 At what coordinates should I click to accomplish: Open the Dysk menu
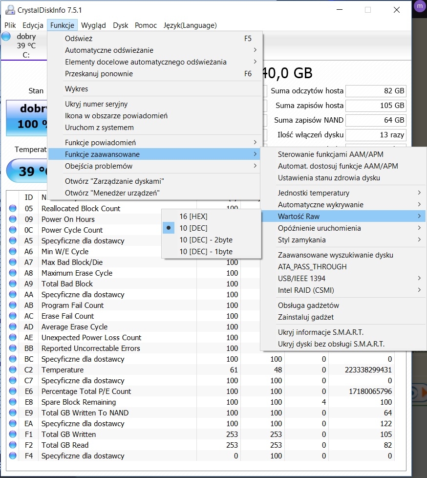120,25
